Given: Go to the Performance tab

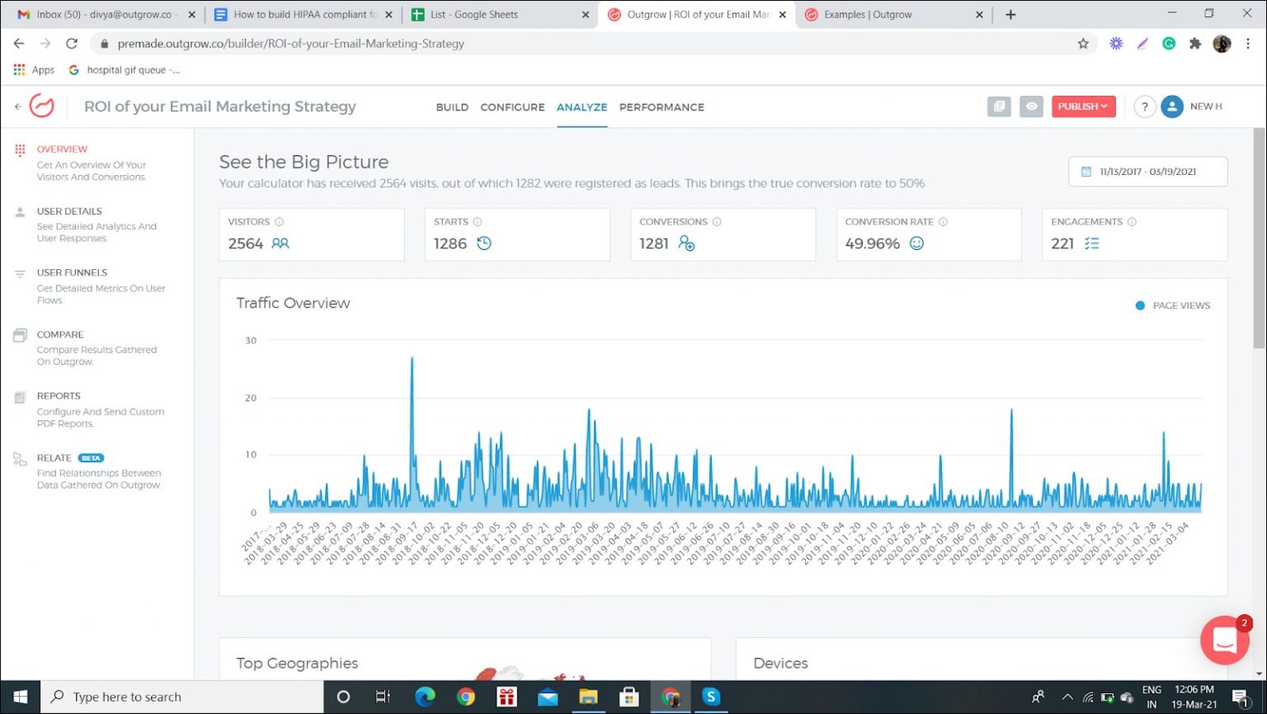Looking at the screenshot, I should [x=662, y=107].
